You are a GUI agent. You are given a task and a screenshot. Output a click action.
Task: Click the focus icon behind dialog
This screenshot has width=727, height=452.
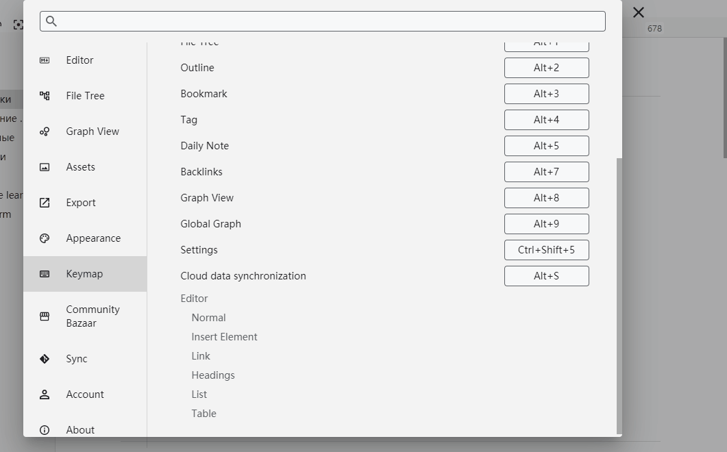click(18, 25)
